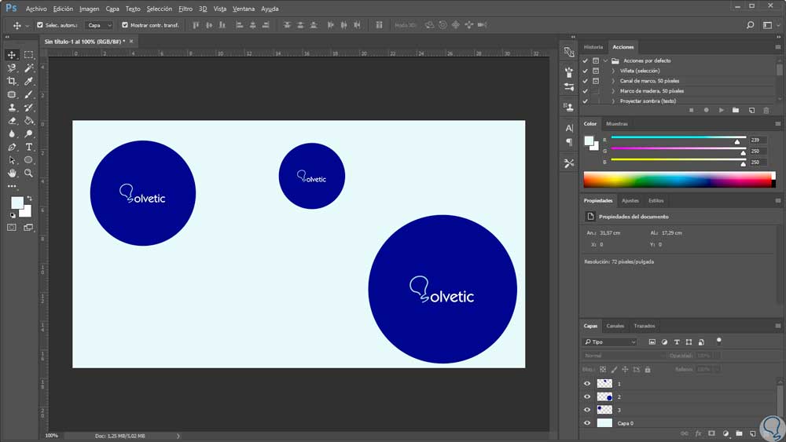
Task: Select the Horizontal Type tool
Action: pos(28,147)
